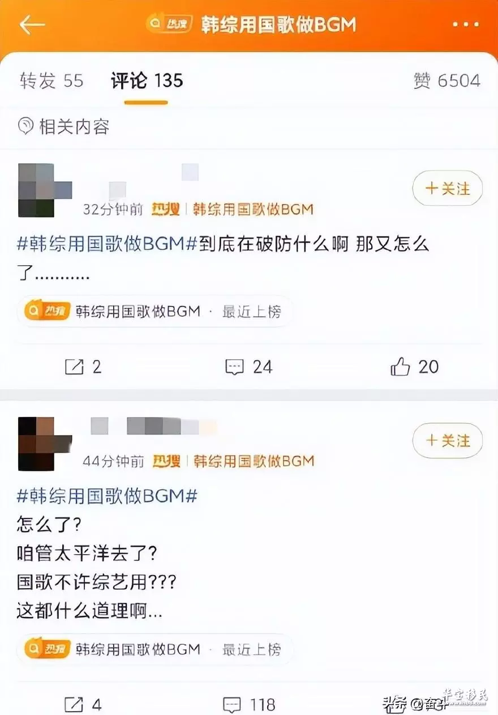The width and height of the screenshot is (498, 715).
Task: Like the first post with thumbs-up
Action: click(x=400, y=367)
